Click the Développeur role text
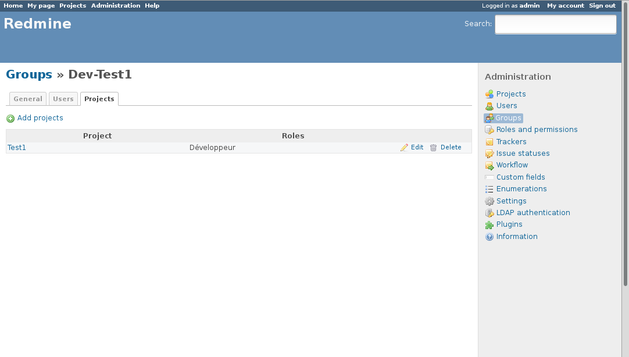Screen dimensions: 629x357 point(212,148)
